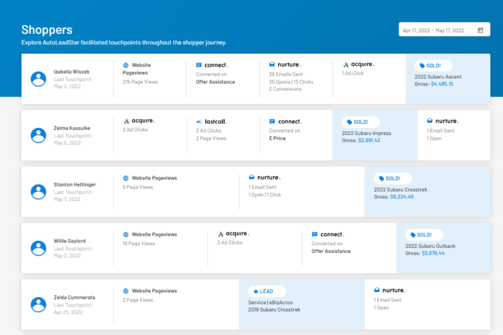
Task: Click globe icon in Zelda Cummerata's row
Action: point(126,291)
